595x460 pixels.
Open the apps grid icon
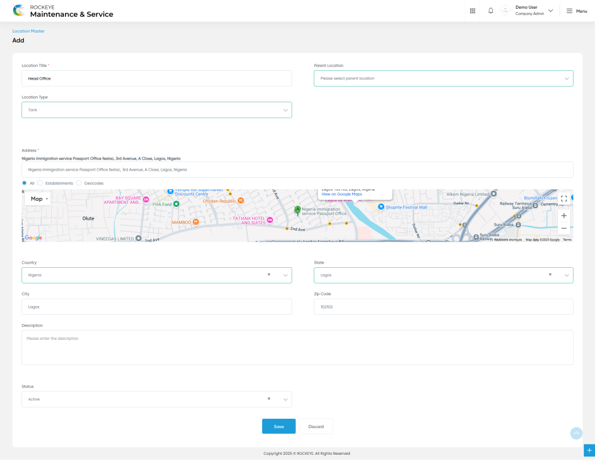[x=472, y=10]
